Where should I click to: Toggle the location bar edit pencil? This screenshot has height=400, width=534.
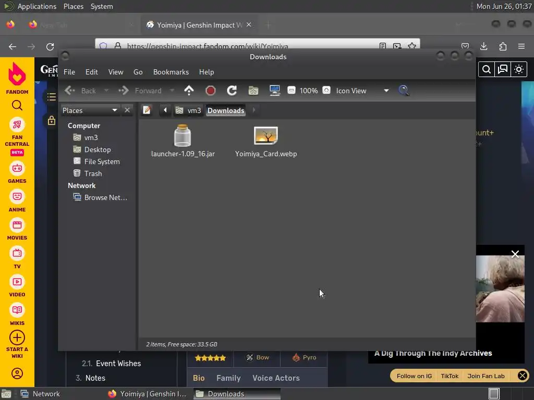pyautogui.click(x=147, y=110)
